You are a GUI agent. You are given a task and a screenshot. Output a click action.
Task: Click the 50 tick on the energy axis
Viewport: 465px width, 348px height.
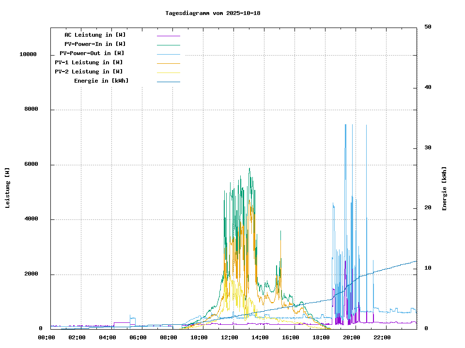pyautogui.click(x=428, y=27)
